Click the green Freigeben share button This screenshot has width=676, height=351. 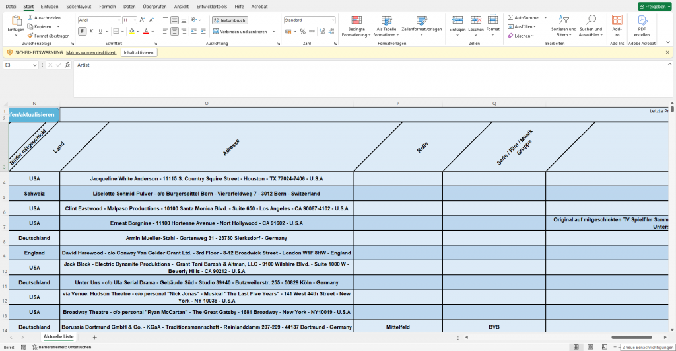(x=655, y=6)
